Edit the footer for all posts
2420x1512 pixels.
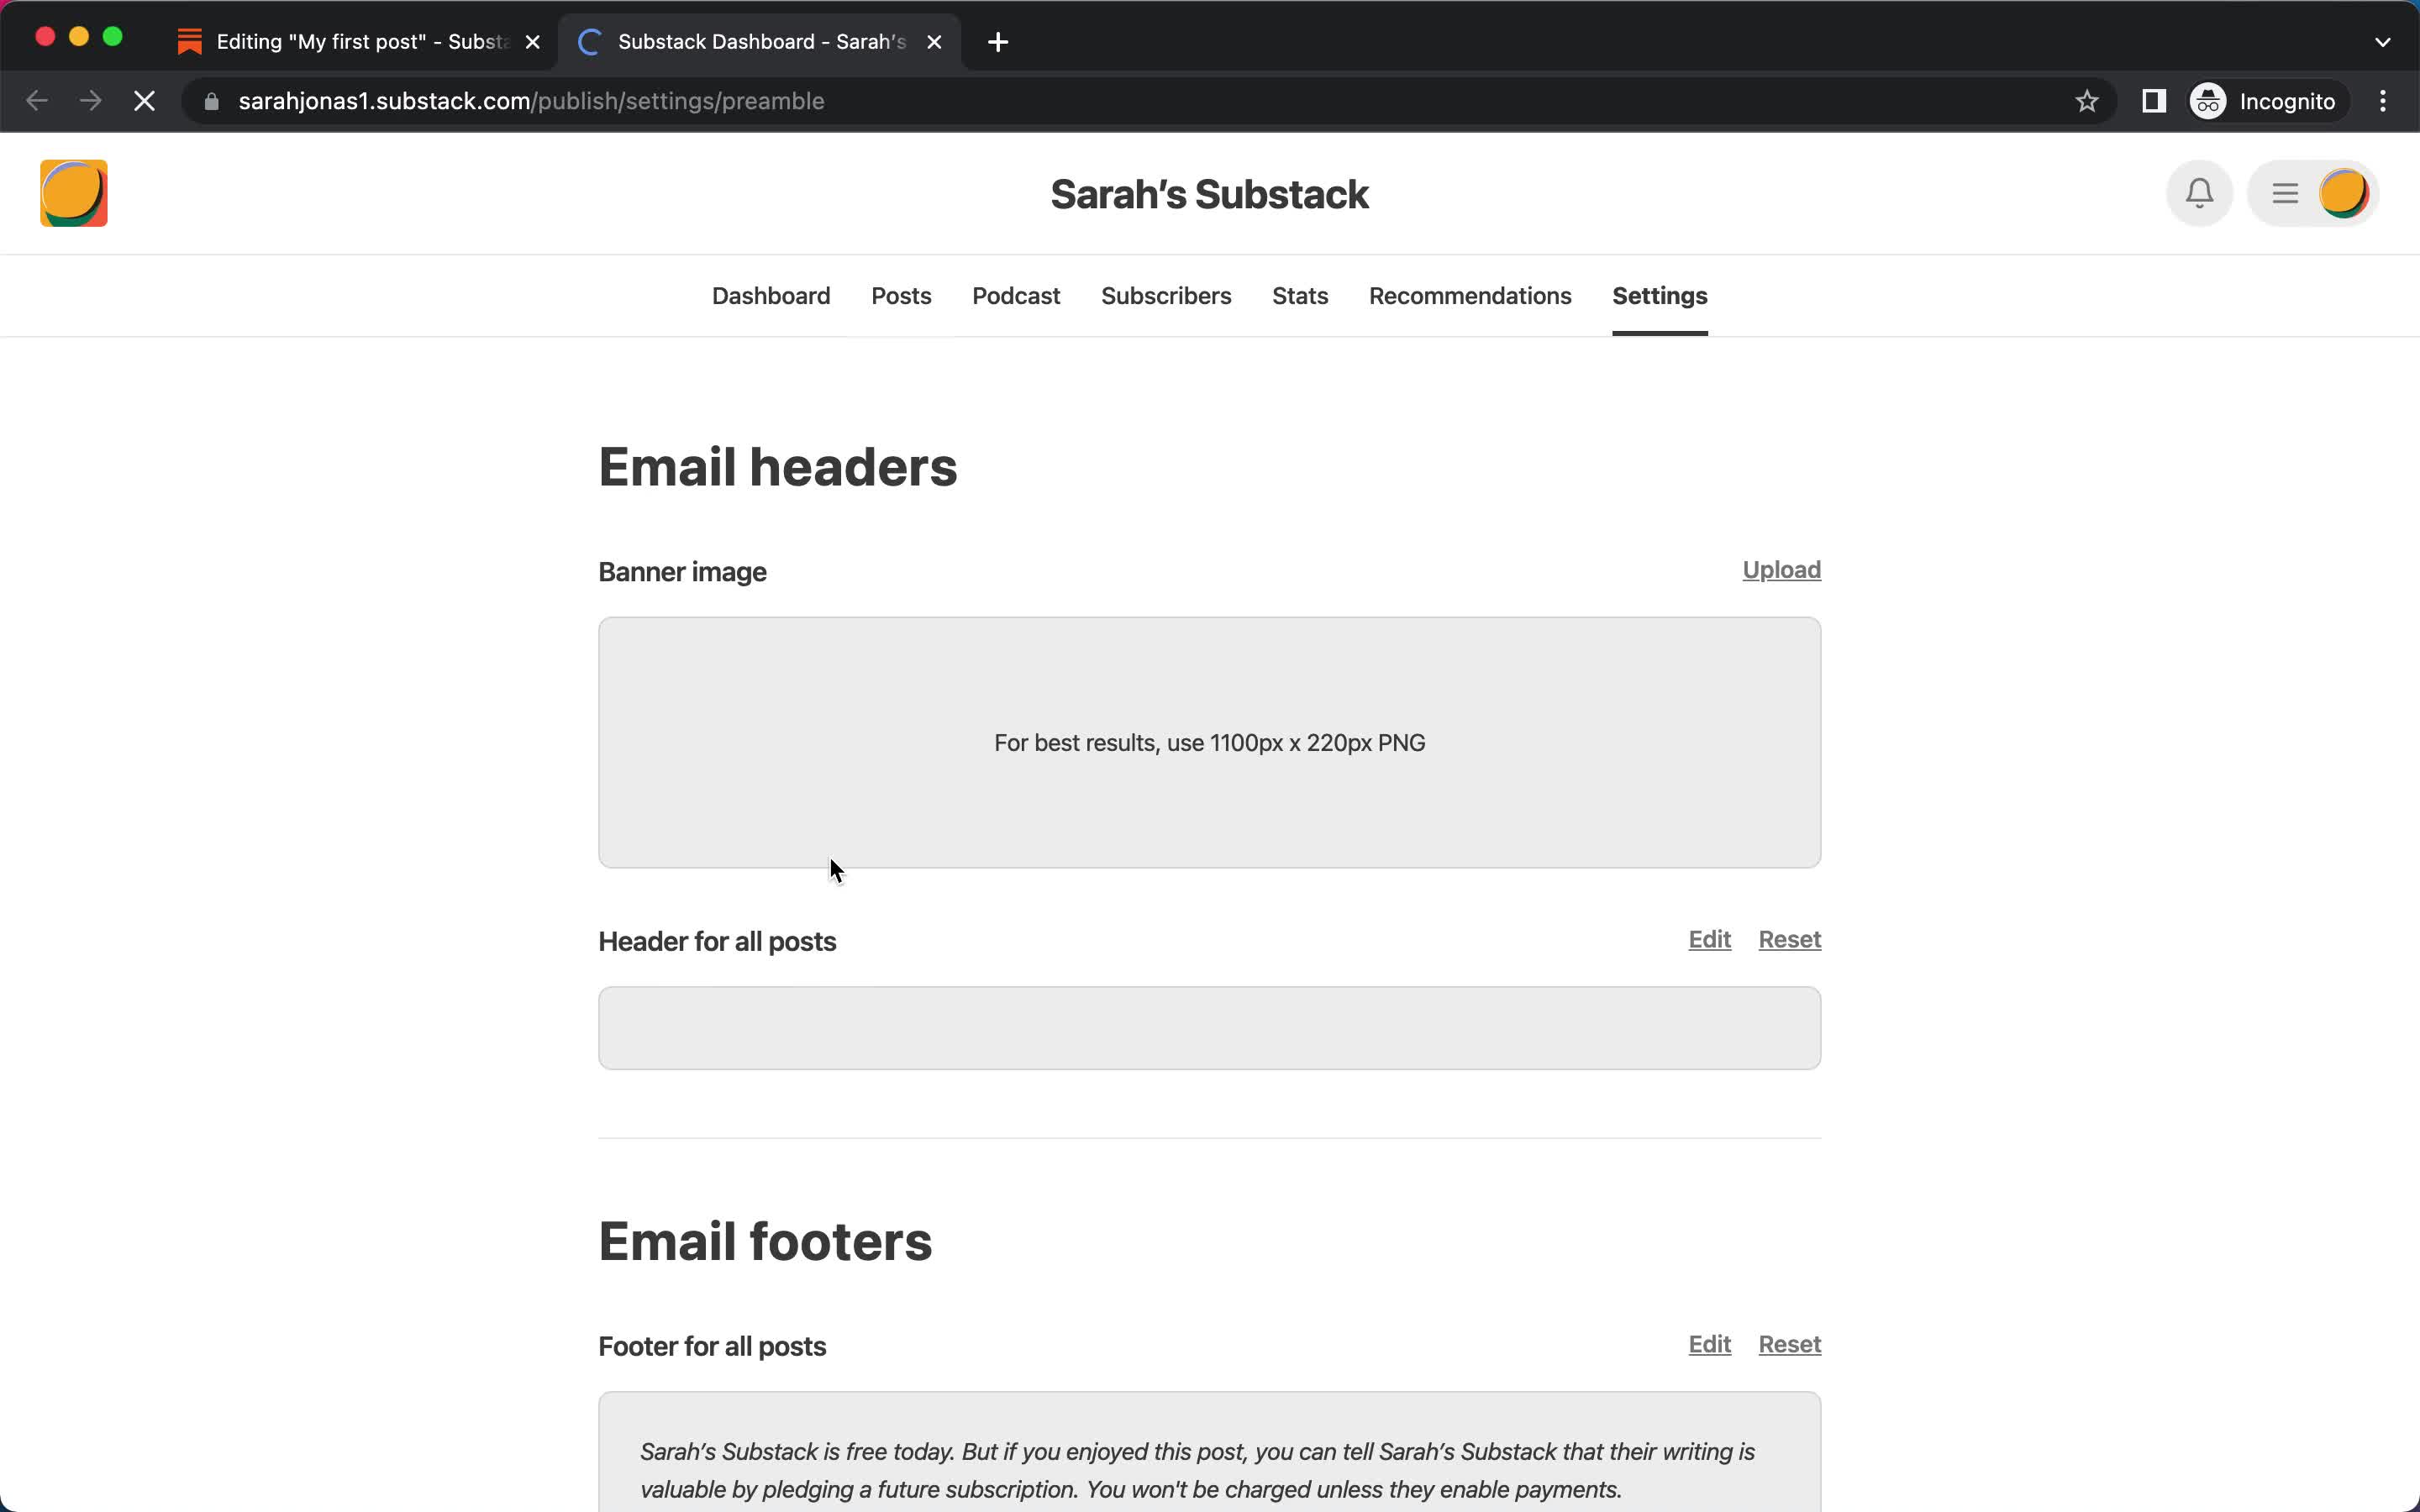[1709, 1343]
